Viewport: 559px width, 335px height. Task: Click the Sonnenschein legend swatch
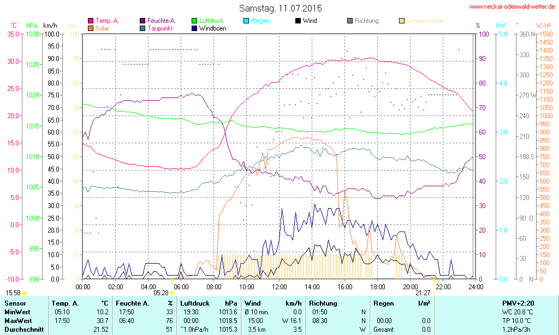click(x=402, y=21)
